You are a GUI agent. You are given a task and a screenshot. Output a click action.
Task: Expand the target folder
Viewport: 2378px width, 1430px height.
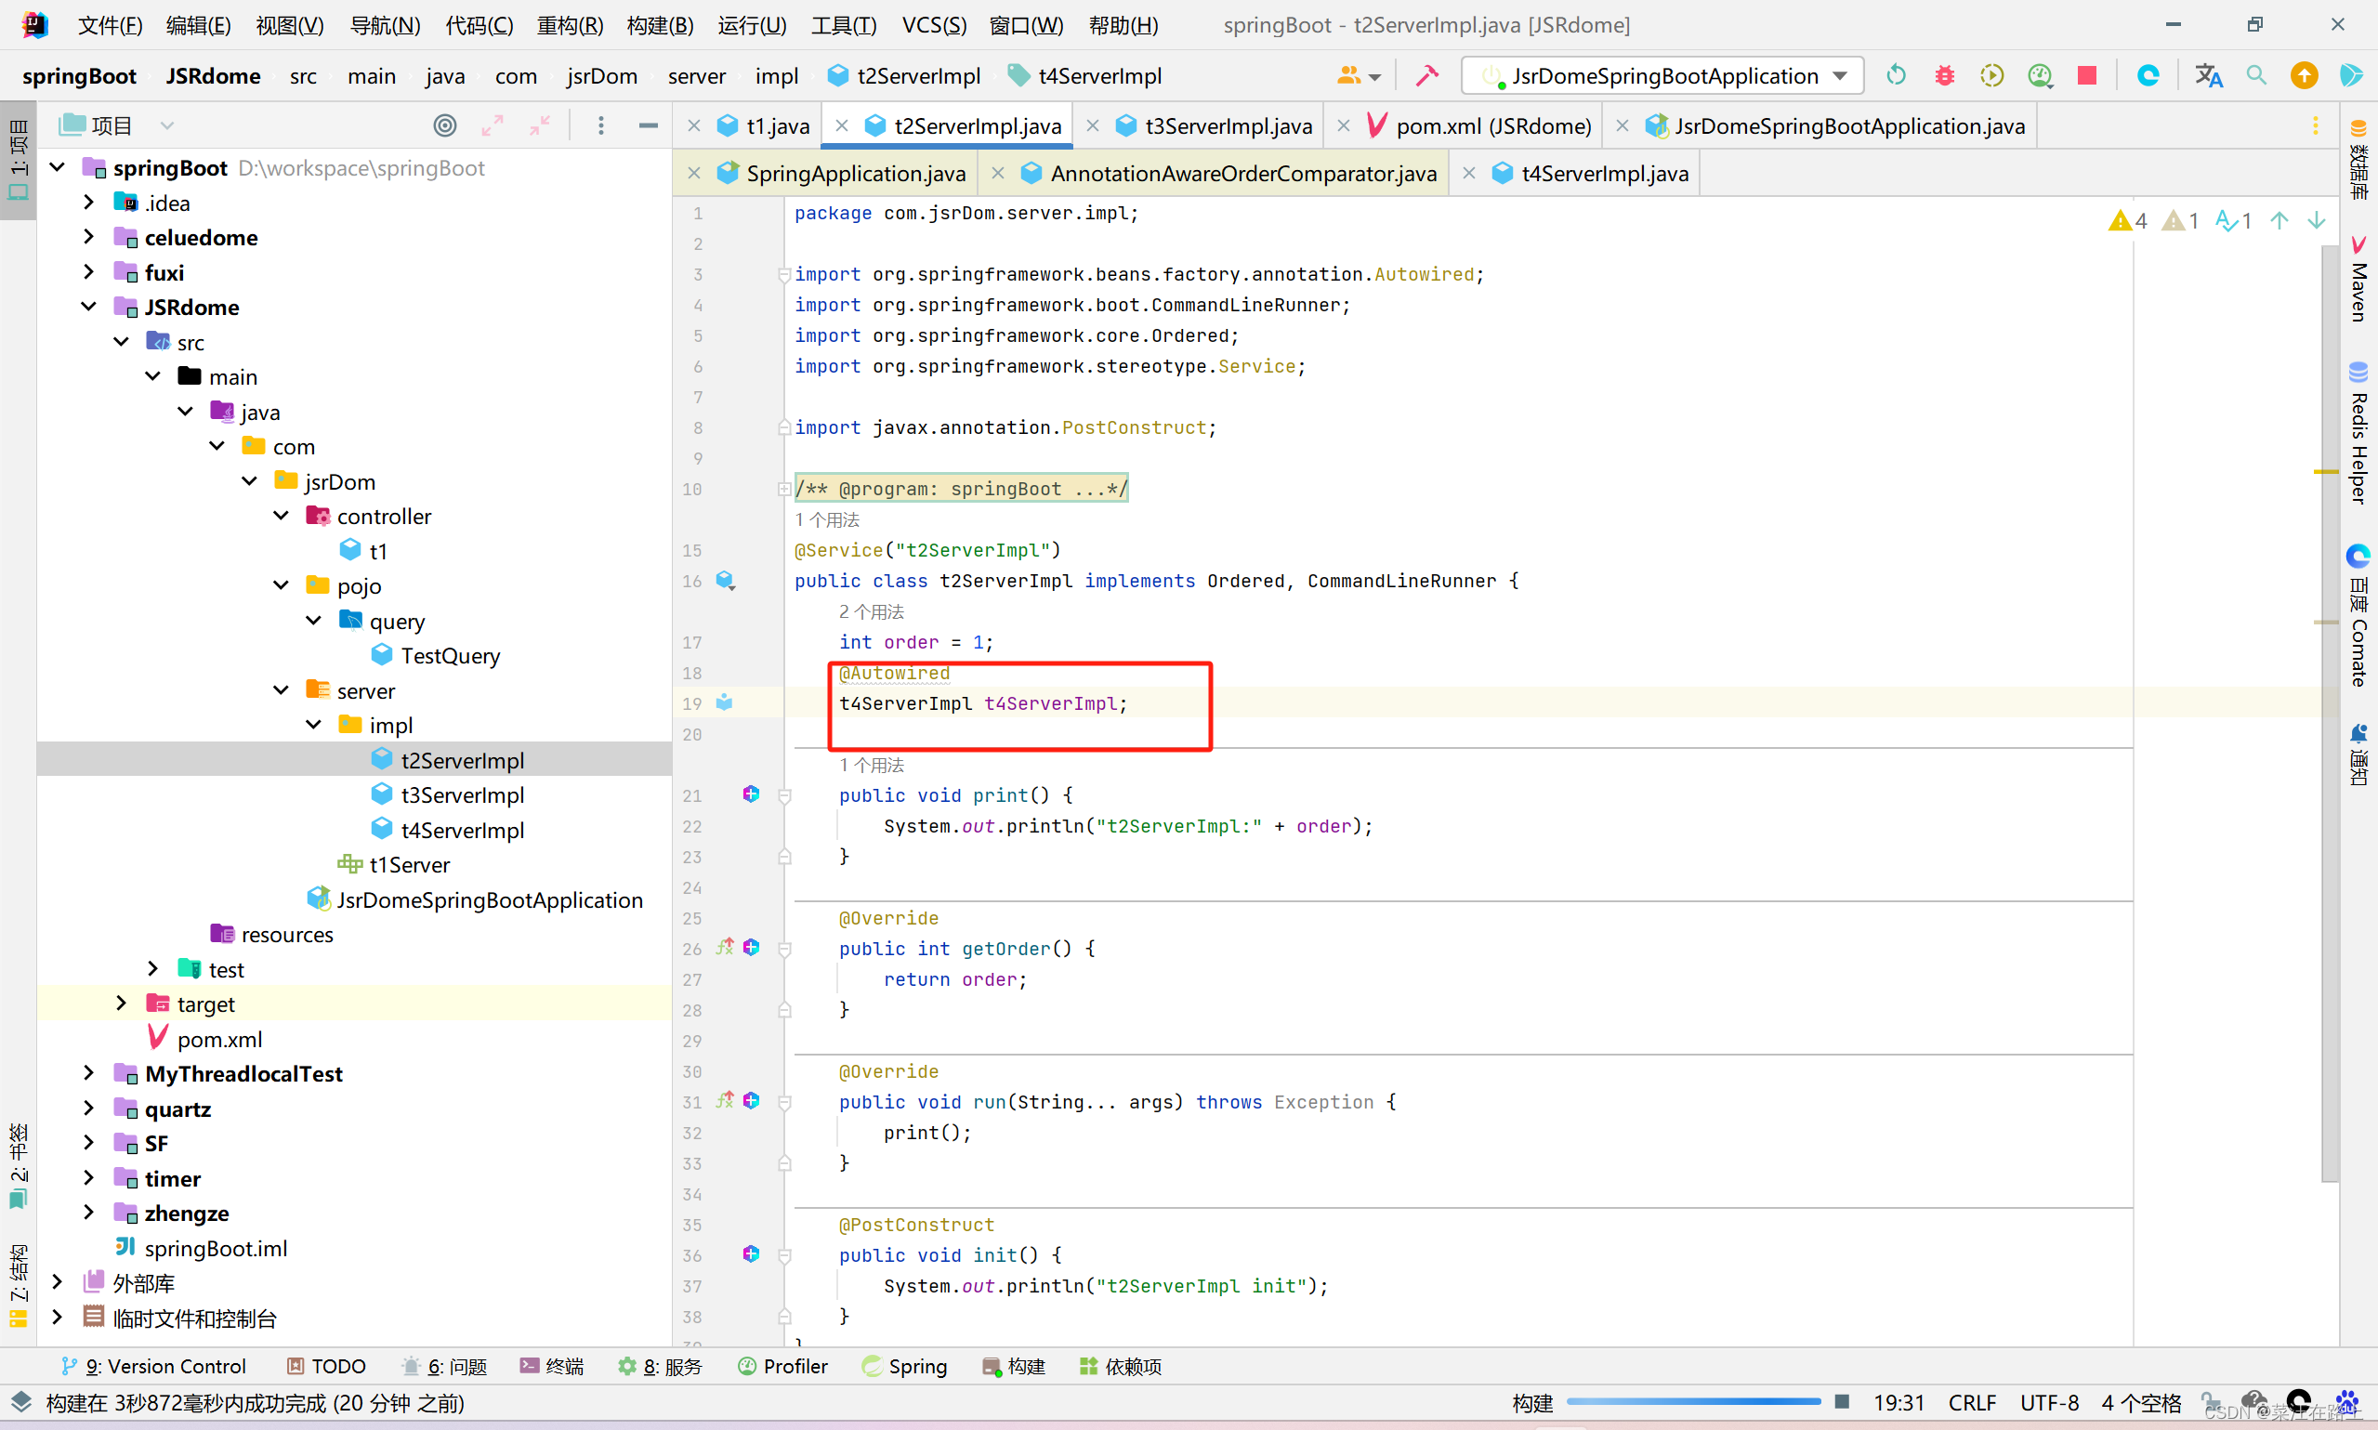(122, 1004)
